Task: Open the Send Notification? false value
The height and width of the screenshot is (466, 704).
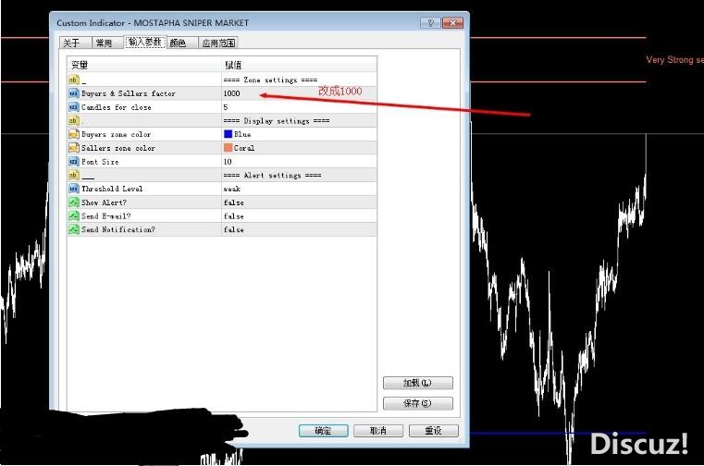Action: click(x=233, y=229)
